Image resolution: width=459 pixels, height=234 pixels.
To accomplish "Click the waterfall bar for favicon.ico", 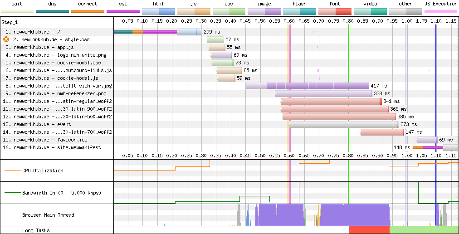I will 427,140.
